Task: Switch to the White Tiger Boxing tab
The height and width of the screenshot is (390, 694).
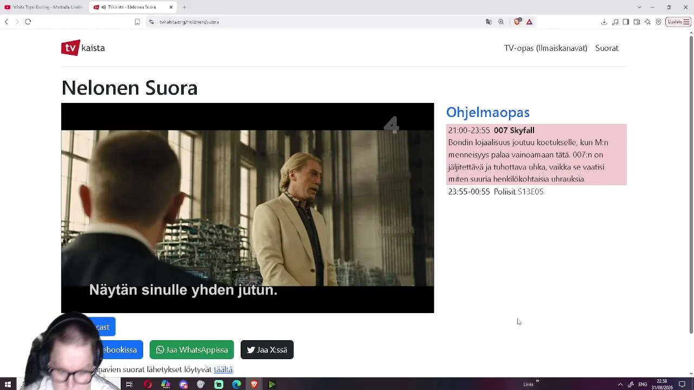Action: tap(43, 7)
